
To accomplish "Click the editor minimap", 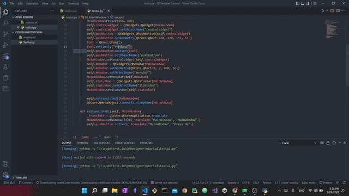I will tap(333, 29).
